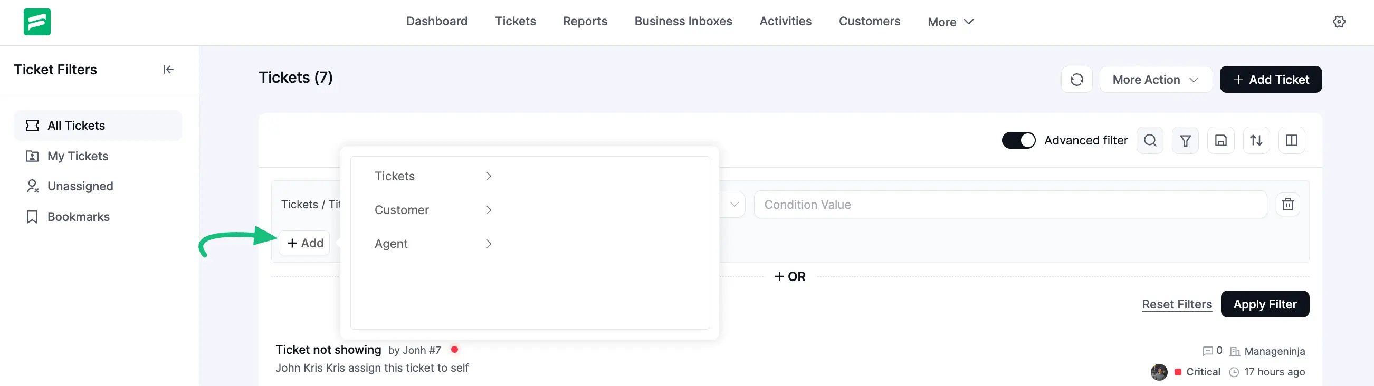Open the Business Inboxes menu
Screen dimensions: 1374x386
tap(683, 21)
